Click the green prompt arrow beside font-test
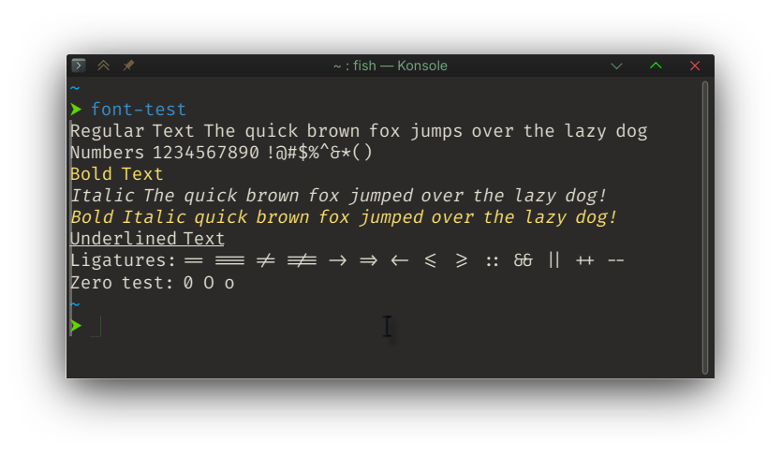Screen dimensions: 782x458 tap(76, 110)
